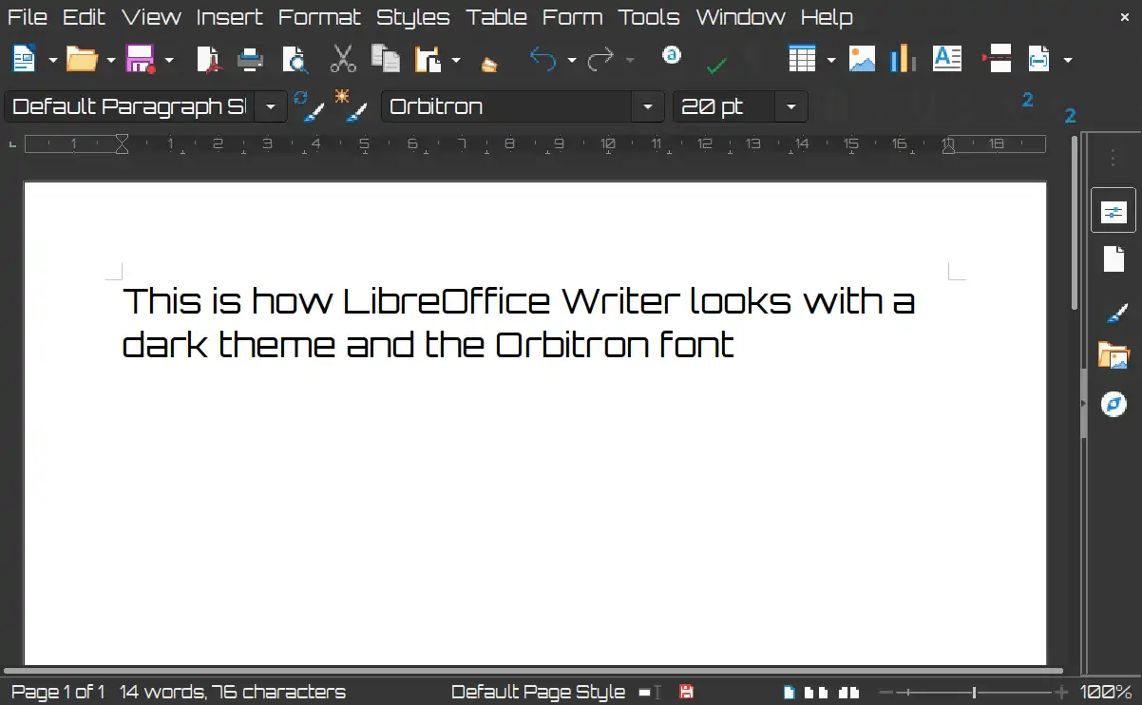Open the sidebar Page deck
Image resolution: width=1142 pixels, height=705 pixels.
[x=1113, y=258]
